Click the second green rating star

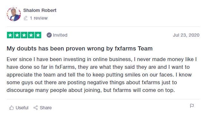point(17,35)
